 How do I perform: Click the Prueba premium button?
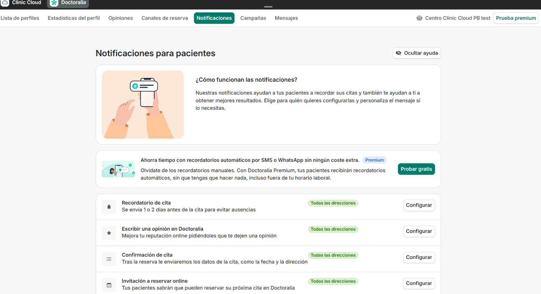[516, 18]
